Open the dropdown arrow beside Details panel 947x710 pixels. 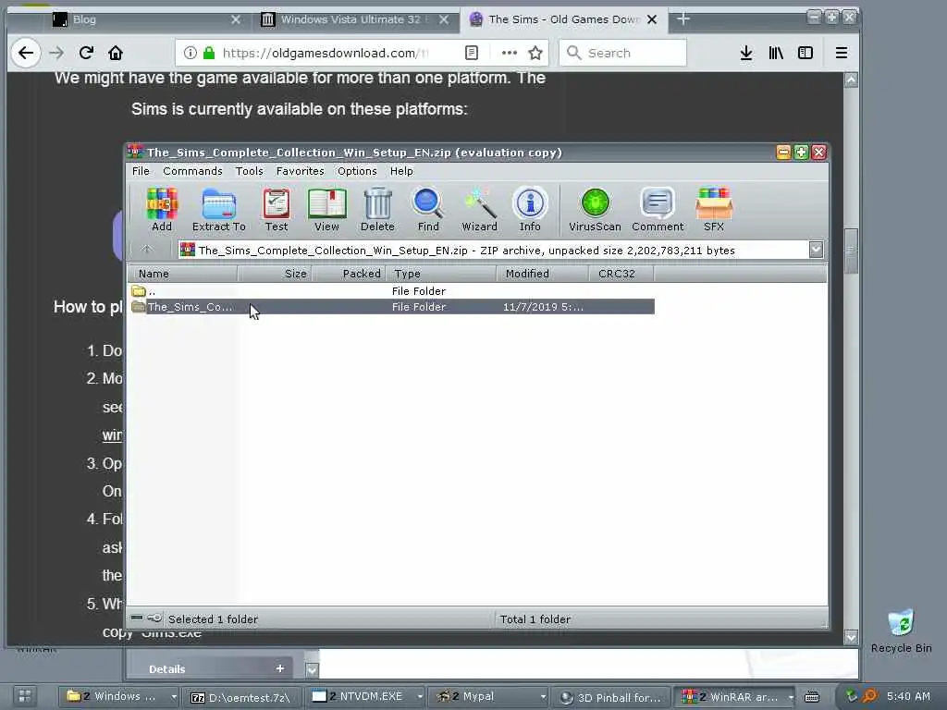[x=312, y=669]
